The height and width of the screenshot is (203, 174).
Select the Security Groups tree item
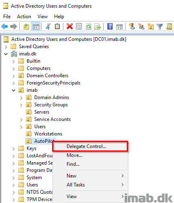coord(51,105)
